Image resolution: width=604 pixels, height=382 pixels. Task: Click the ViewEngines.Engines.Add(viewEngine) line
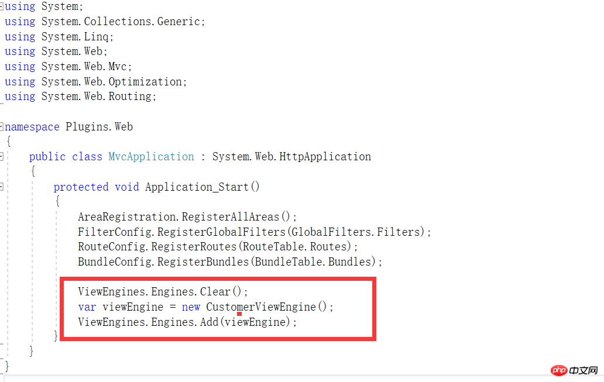pyautogui.click(x=187, y=322)
